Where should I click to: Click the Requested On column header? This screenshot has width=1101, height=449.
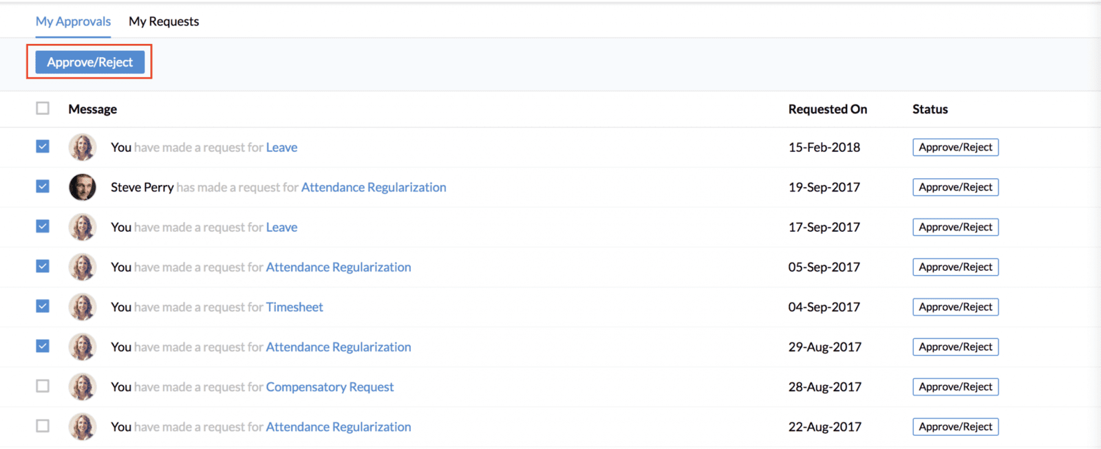827,109
